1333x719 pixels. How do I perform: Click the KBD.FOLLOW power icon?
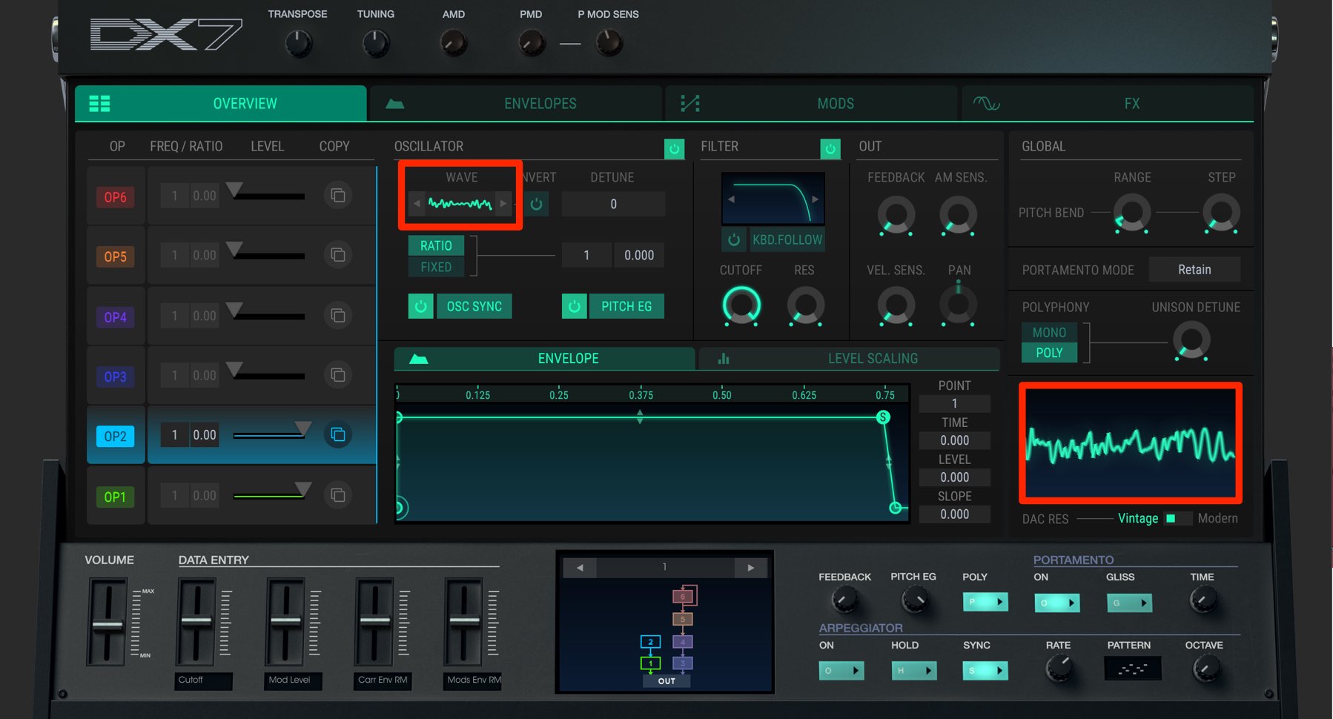tap(734, 239)
